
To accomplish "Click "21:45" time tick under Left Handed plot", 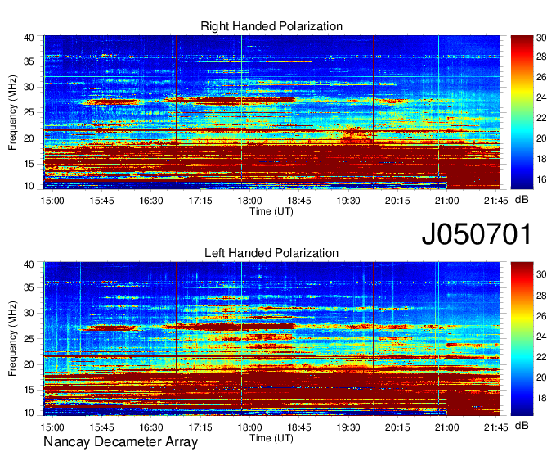I will point(496,427).
